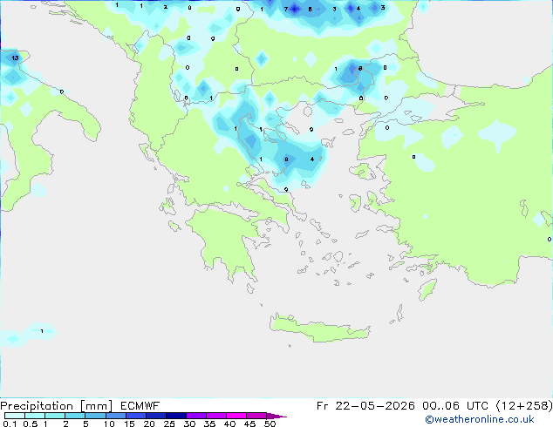
Task: Click the 40–45 mm bright magenta swatch
Action: [x=236, y=416]
